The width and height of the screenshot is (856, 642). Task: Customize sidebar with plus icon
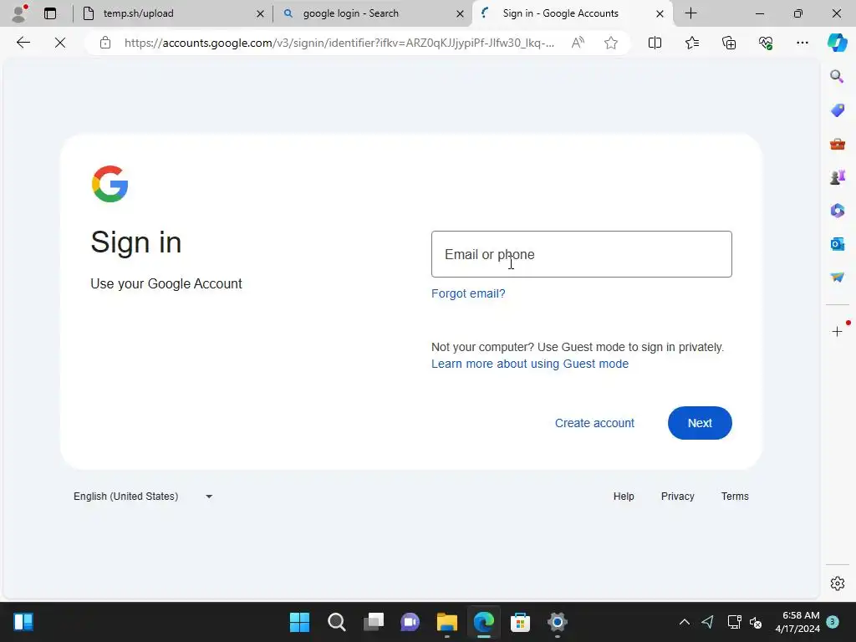point(837,331)
